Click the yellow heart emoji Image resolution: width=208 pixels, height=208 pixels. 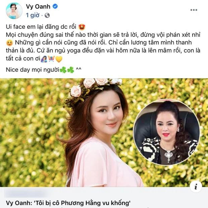point(59,59)
